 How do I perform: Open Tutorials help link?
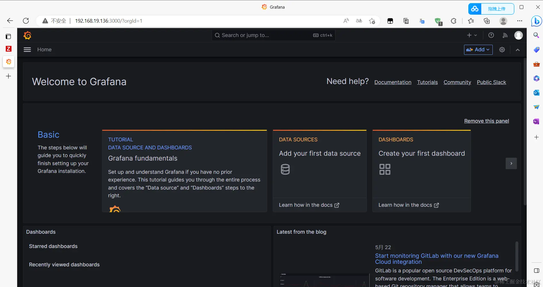427,82
